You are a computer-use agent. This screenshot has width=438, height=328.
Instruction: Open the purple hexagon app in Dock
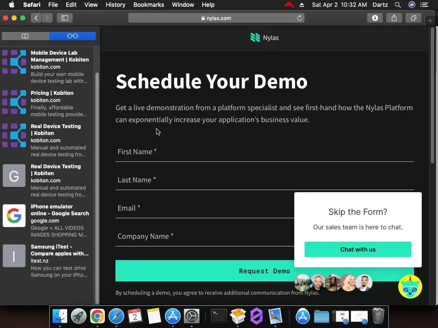(x=257, y=316)
